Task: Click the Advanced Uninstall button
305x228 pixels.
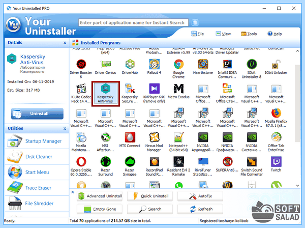Action: 100,196
